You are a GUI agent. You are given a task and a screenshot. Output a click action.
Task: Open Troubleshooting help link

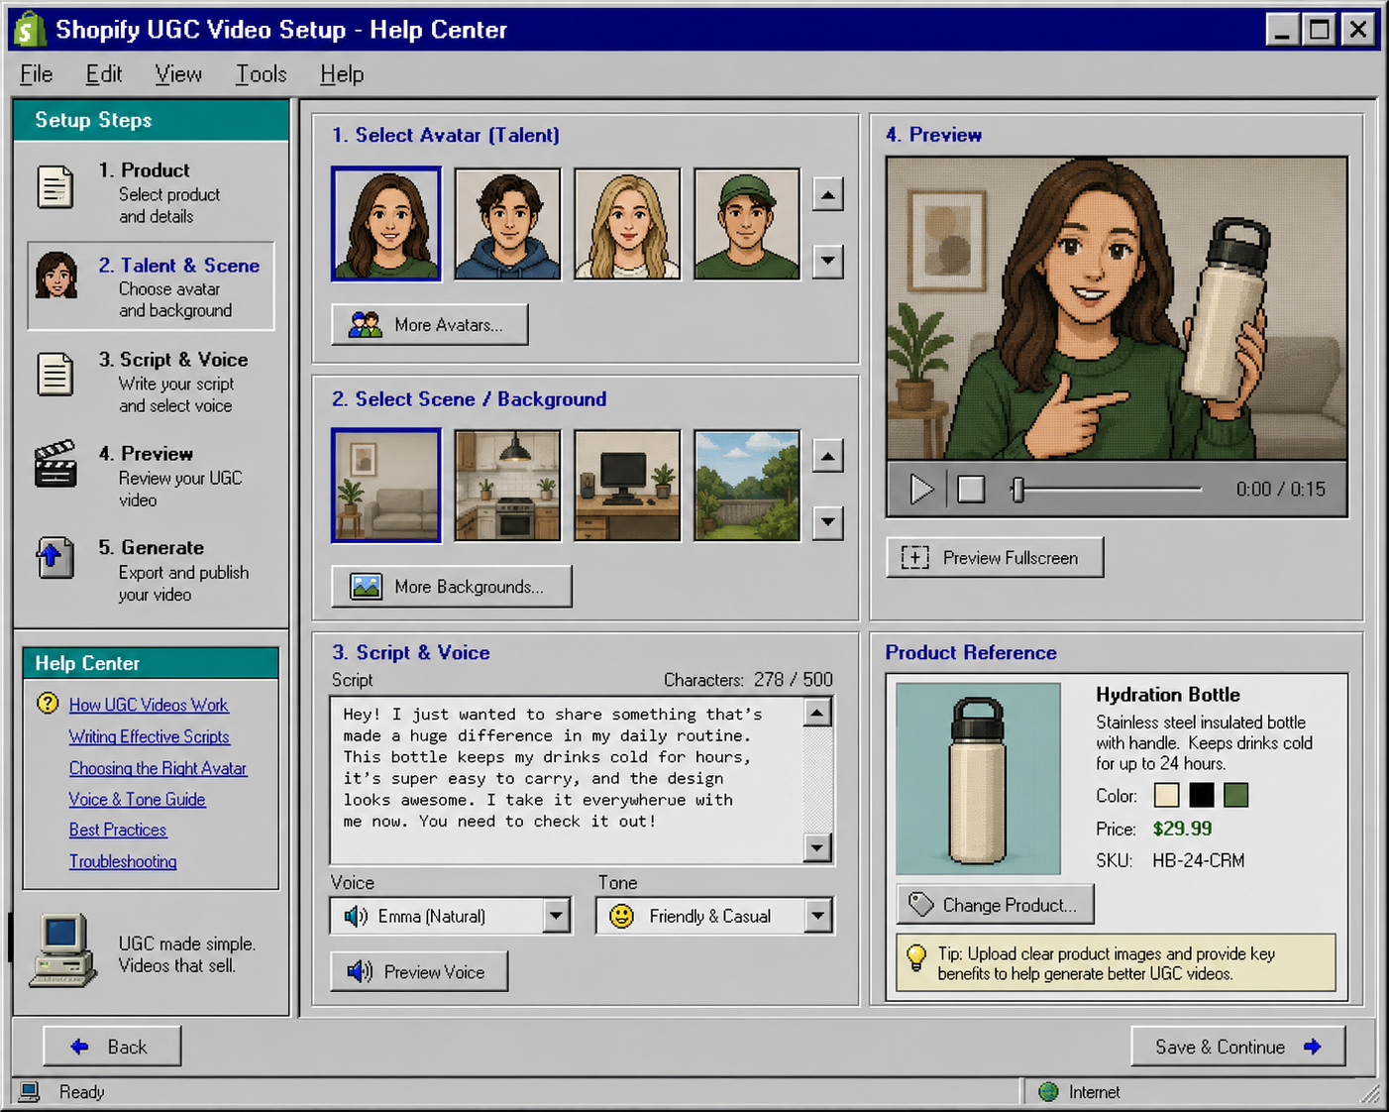tap(123, 861)
